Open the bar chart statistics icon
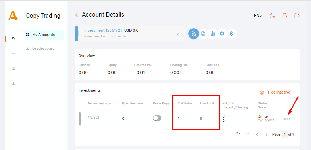This screenshot has height=150, width=311. [x=213, y=34]
